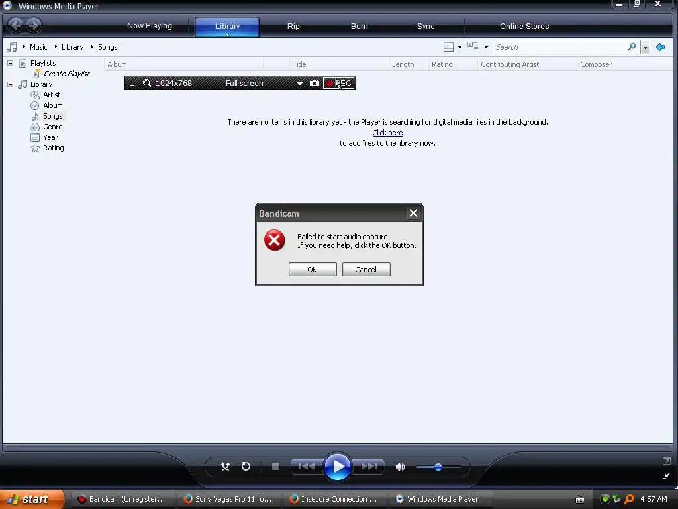678x509 pixels.
Task: Adjust the volume slider
Action: click(438, 467)
